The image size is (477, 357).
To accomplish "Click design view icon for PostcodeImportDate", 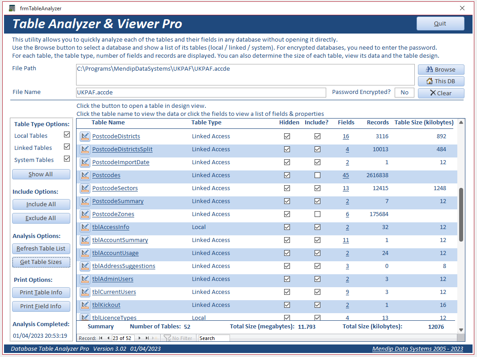I will (85, 162).
